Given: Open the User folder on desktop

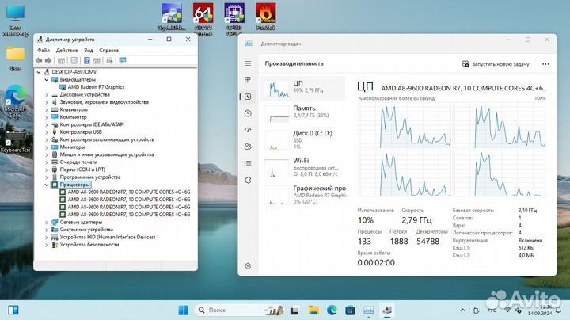Looking at the screenshot, I should coord(15,58).
